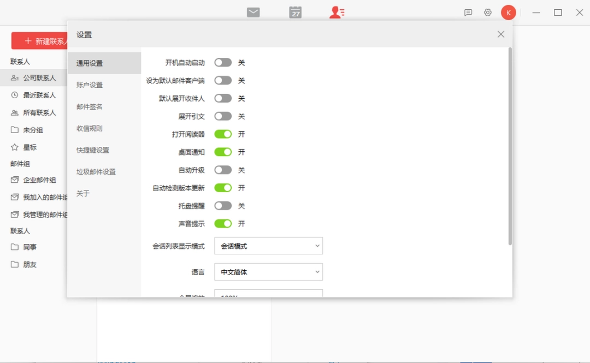Open the Calendar icon showing 27
The width and height of the screenshot is (590, 363).
point(295,11)
